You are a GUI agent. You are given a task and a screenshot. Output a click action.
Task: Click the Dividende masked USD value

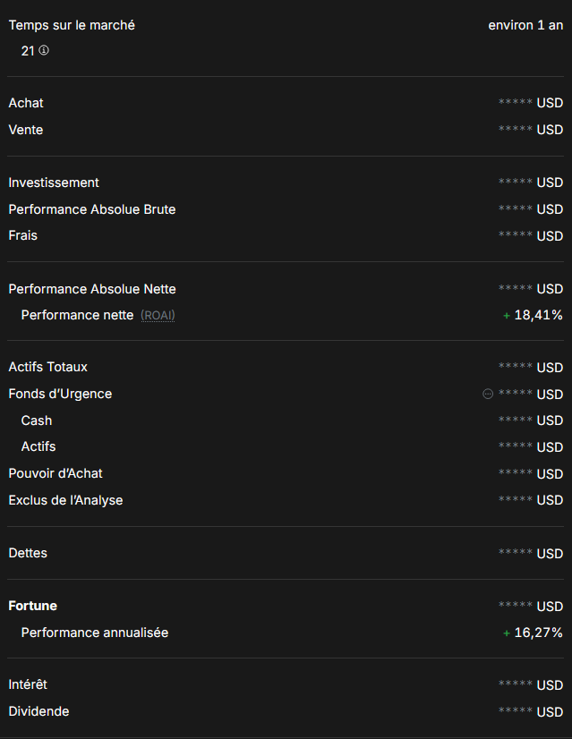coord(530,711)
